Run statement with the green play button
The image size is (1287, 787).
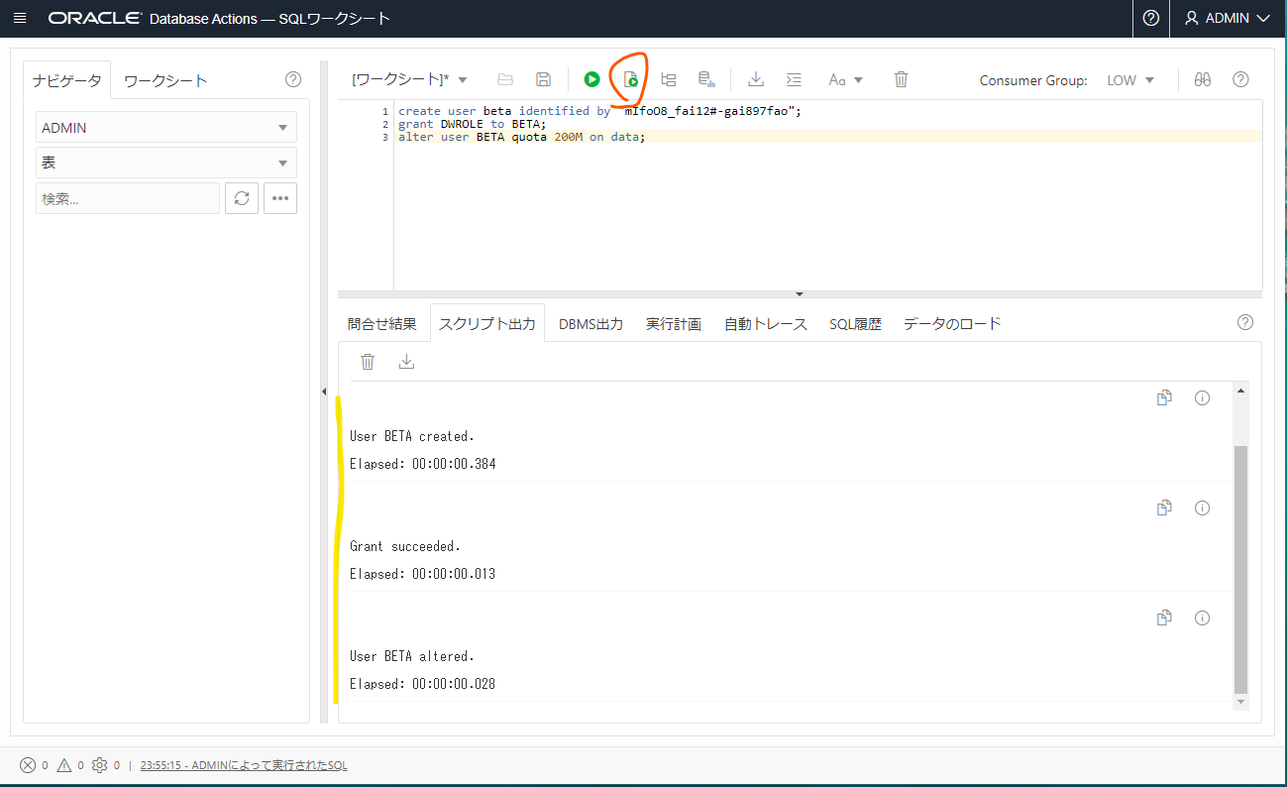(591, 79)
